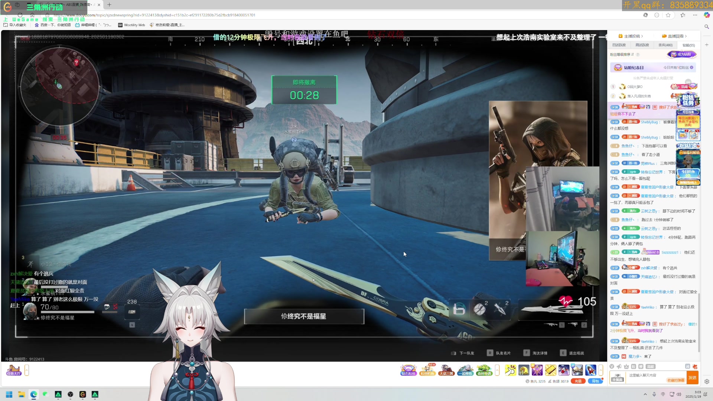Open the sidebar search icon
The width and height of the screenshot is (713, 401).
point(707,27)
